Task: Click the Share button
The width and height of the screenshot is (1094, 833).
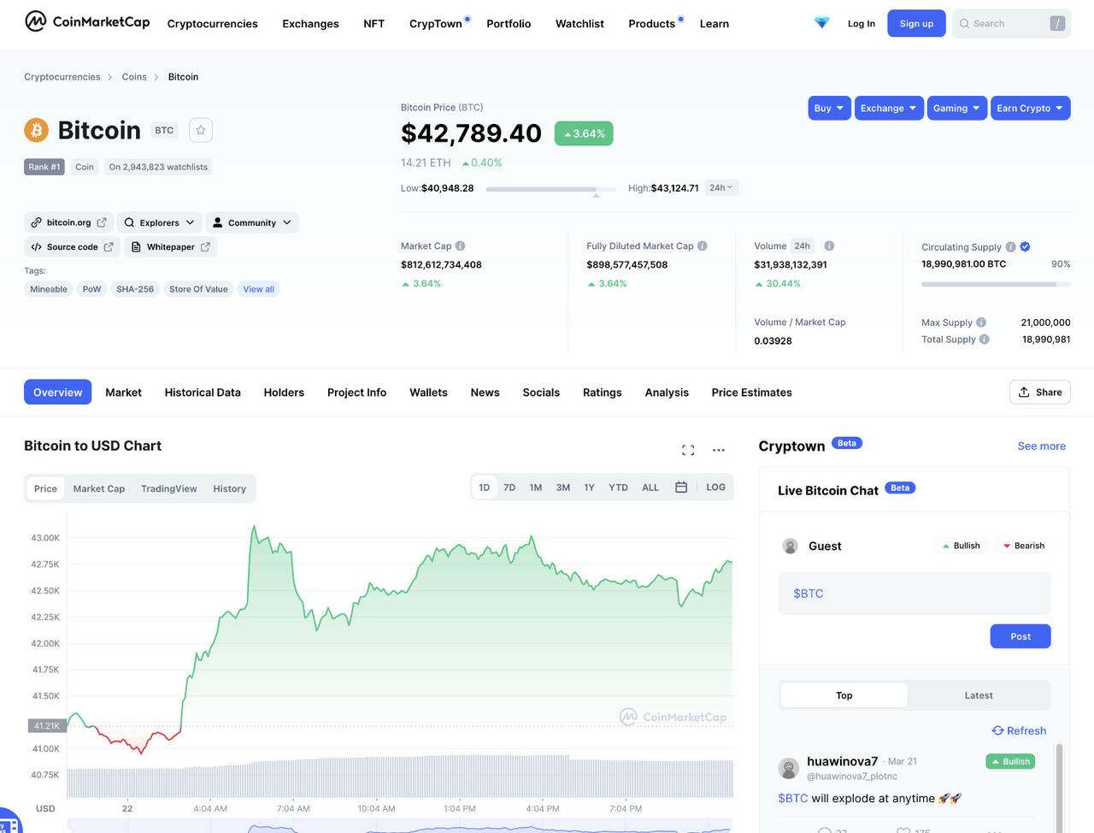Action: pyautogui.click(x=1040, y=392)
